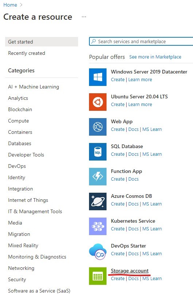Open See more in Marketplace link

[x=155, y=57]
